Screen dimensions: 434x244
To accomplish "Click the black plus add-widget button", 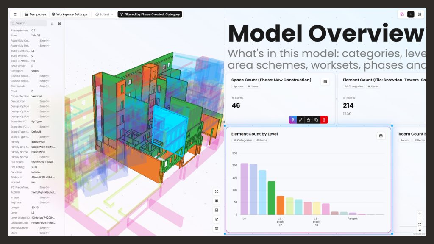I will 411,14.
